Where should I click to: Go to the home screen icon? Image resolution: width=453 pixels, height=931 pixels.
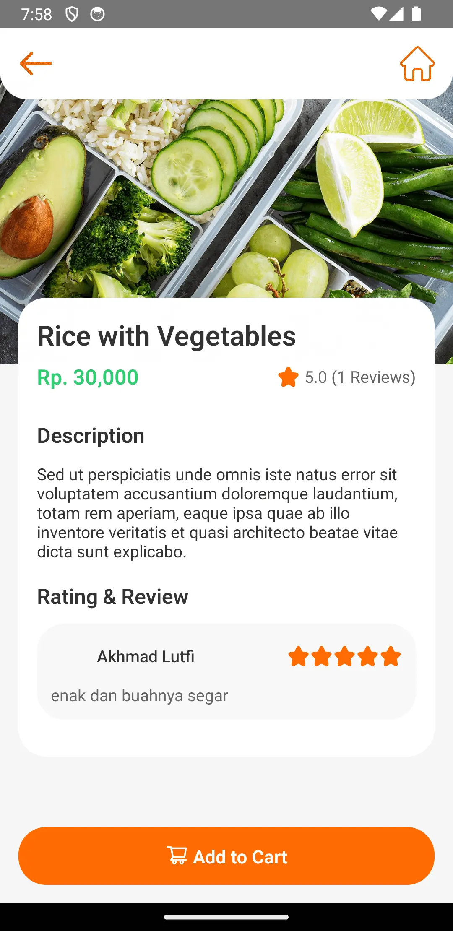(417, 64)
